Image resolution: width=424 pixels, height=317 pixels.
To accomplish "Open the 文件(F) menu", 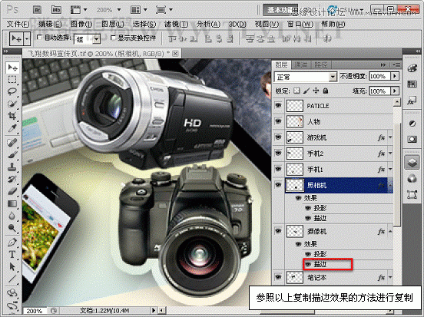I will (18, 25).
